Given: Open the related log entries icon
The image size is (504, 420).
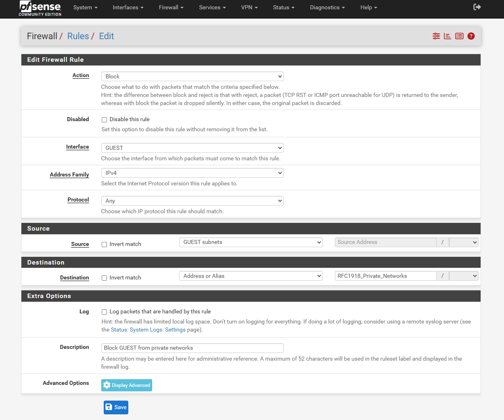Looking at the screenshot, I should 459,36.
